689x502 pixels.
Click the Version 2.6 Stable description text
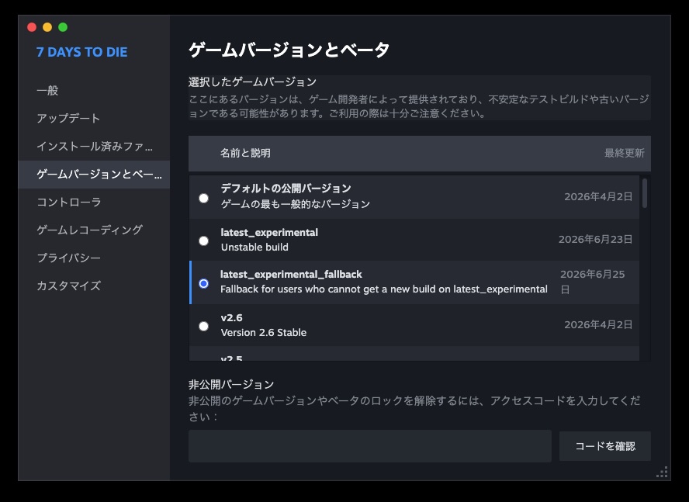coord(264,332)
